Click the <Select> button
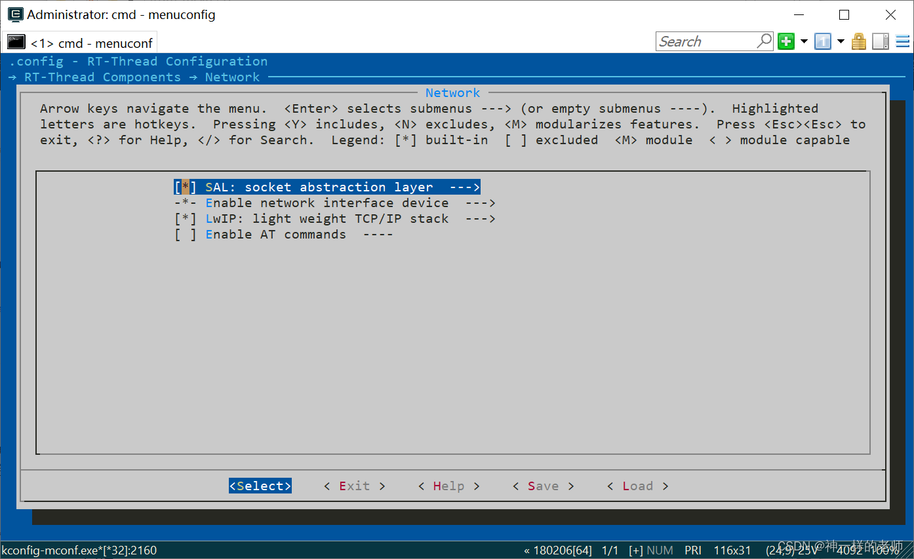Image resolution: width=914 pixels, height=559 pixels. [260, 486]
